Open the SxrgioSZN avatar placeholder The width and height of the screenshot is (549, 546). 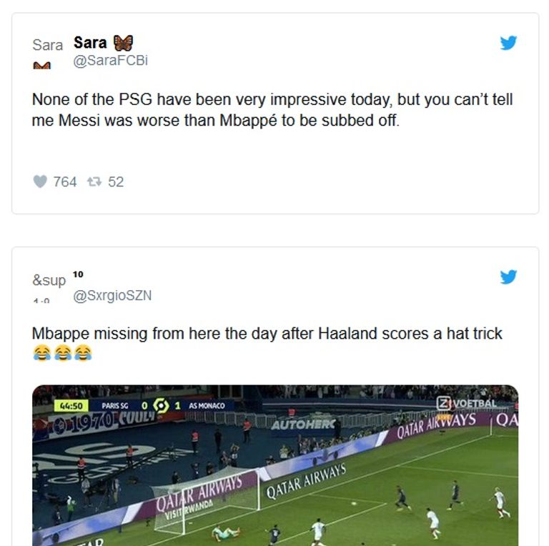point(49,287)
